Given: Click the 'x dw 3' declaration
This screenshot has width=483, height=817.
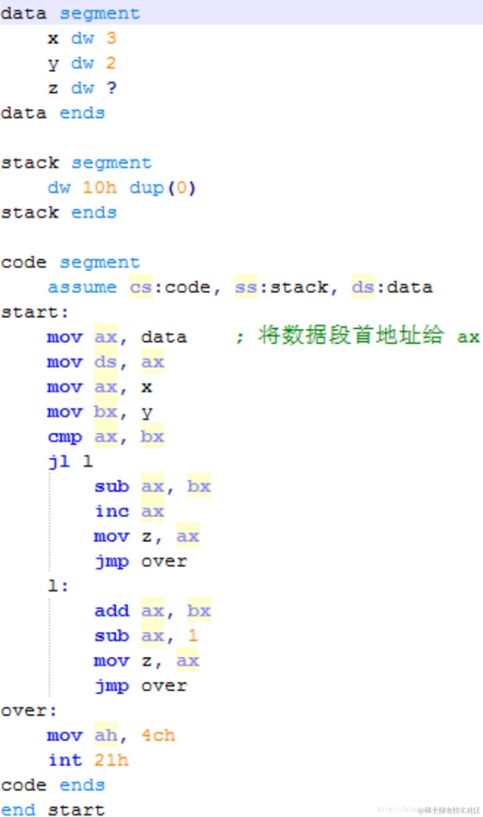Looking at the screenshot, I should tap(82, 38).
